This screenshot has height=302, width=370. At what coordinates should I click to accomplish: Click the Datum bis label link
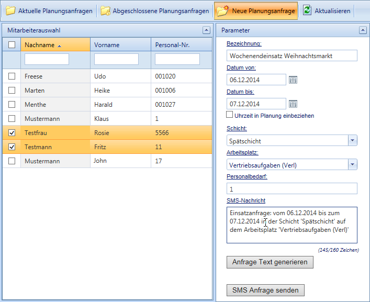click(x=240, y=92)
